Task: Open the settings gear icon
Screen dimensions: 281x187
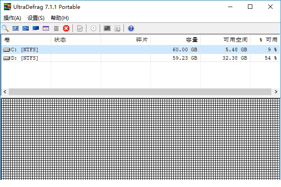Action: (94, 28)
